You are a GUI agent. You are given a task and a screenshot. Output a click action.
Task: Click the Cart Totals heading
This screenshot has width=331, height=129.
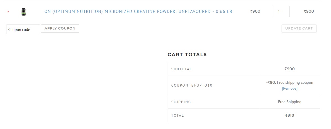pyautogui.click(x=187, y=55)
